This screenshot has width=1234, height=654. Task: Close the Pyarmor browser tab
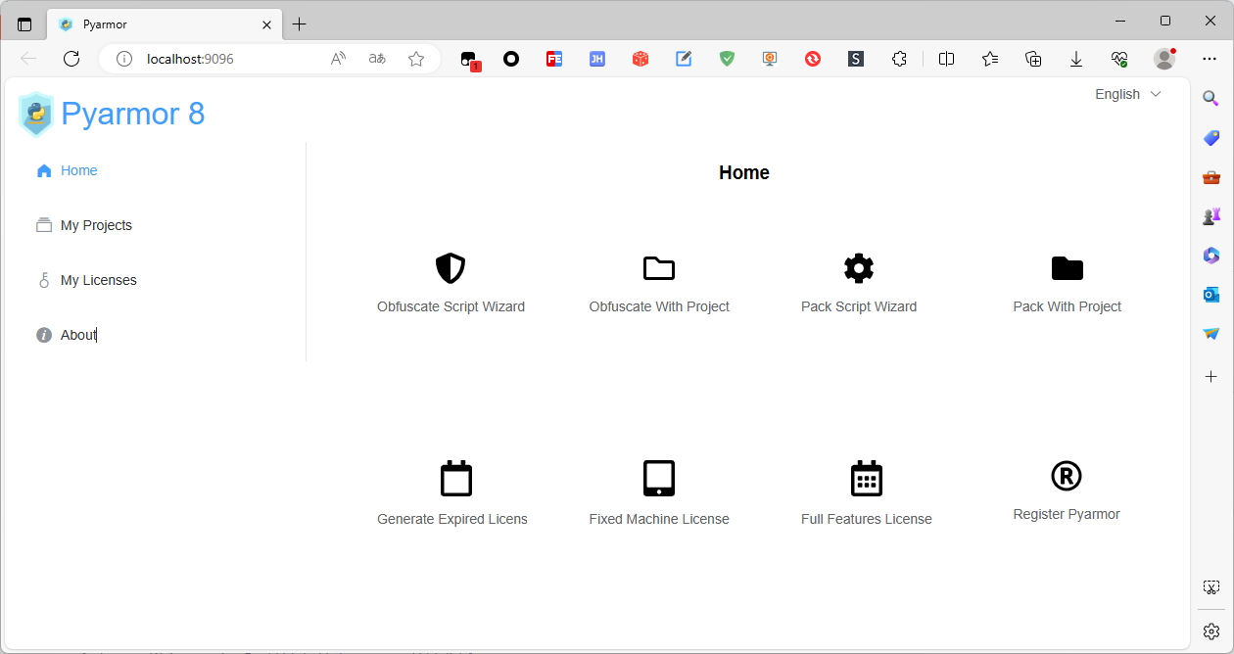(x=266, y=24)
